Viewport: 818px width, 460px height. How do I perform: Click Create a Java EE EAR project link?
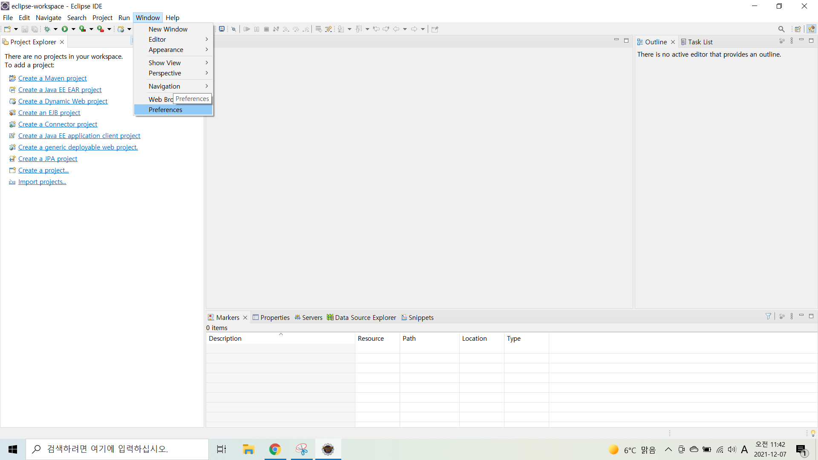[x=60, y=90]
